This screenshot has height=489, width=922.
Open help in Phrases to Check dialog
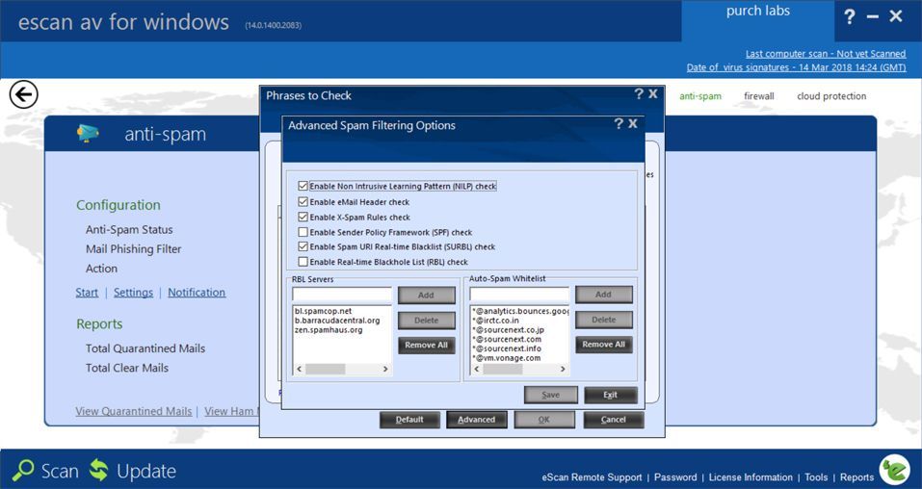639,93
